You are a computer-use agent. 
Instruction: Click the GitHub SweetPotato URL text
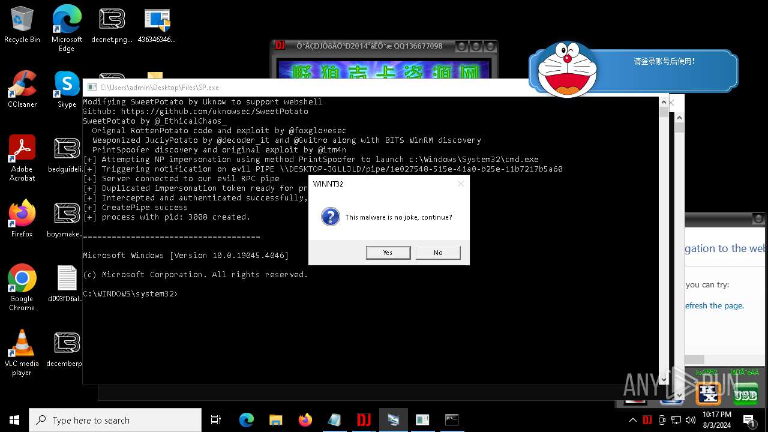214,112
